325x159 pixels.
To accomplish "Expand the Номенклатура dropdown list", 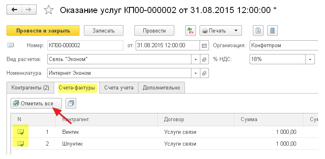I will tap(195, 73).
